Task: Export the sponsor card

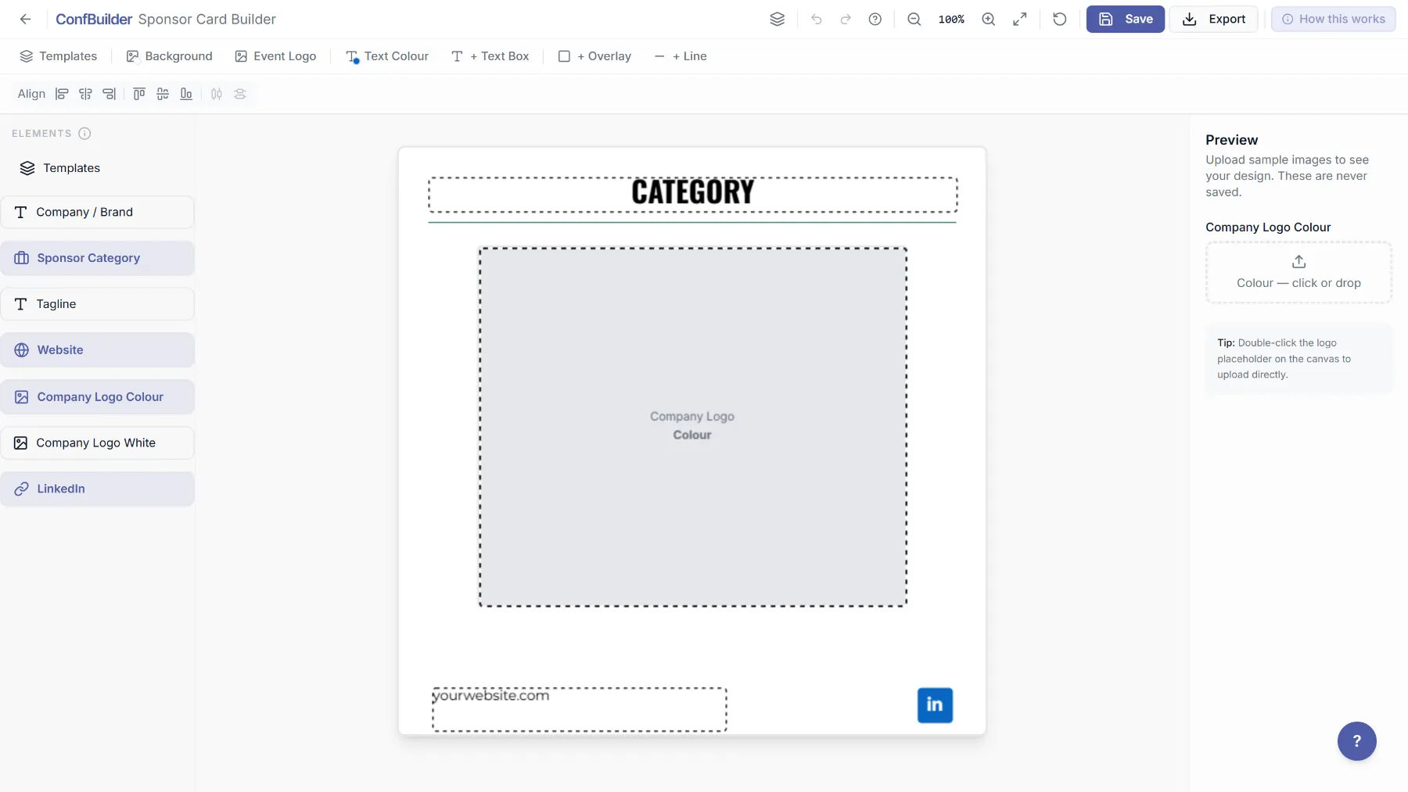Action: click(1214, 19)
